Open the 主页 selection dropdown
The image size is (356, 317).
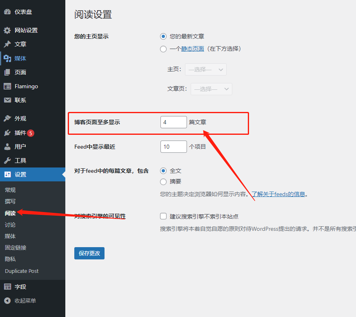tap(205, 69)
